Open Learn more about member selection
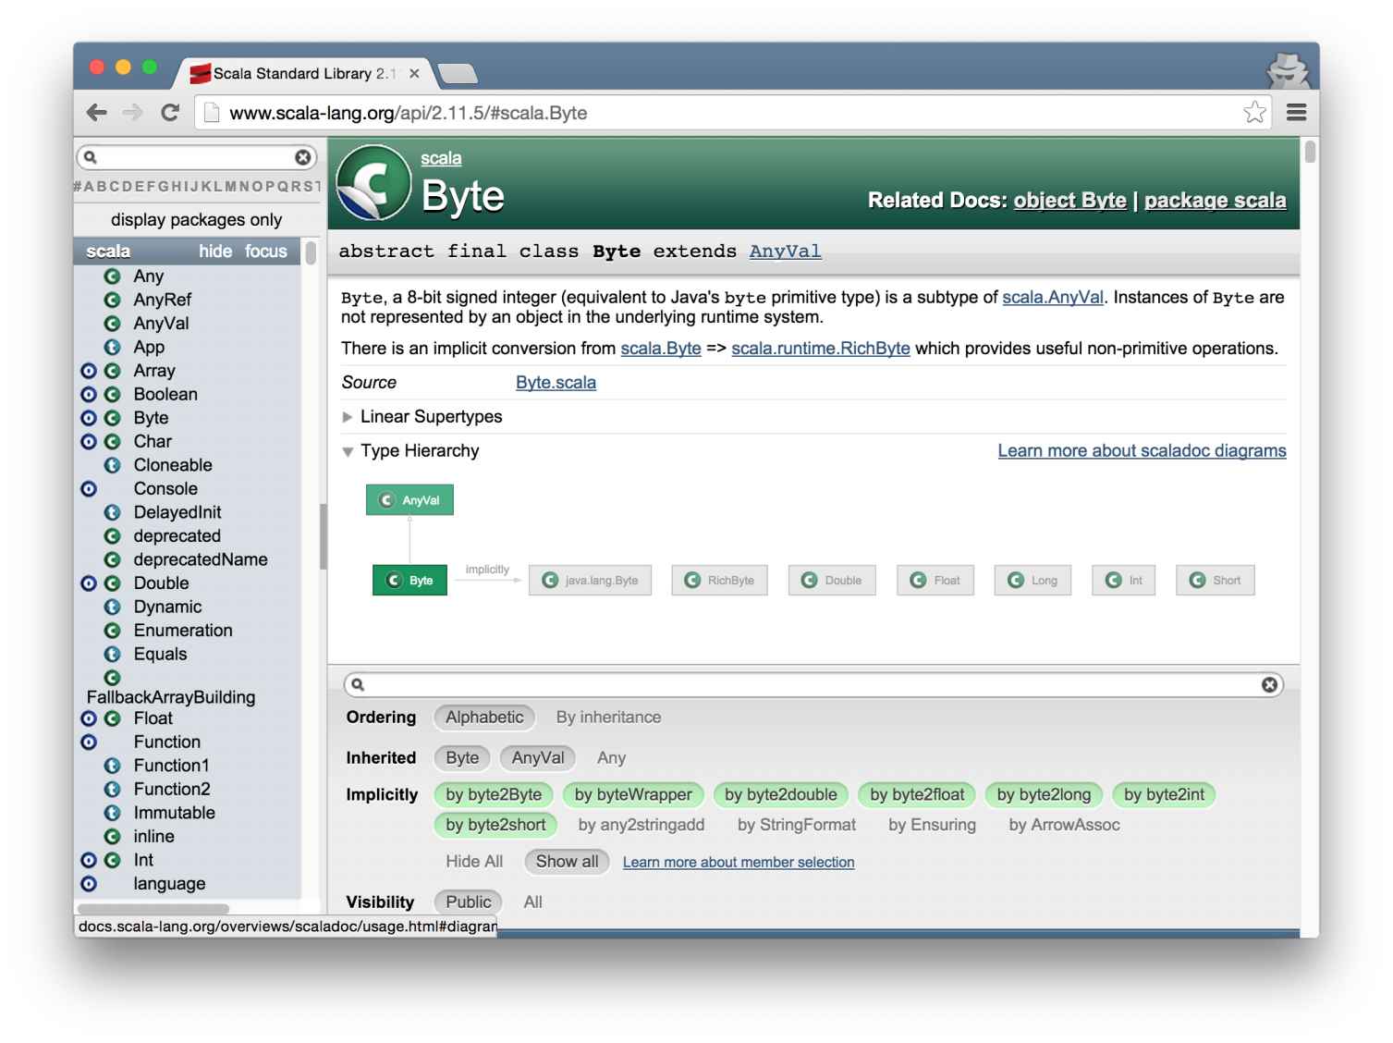 point(739,863)
